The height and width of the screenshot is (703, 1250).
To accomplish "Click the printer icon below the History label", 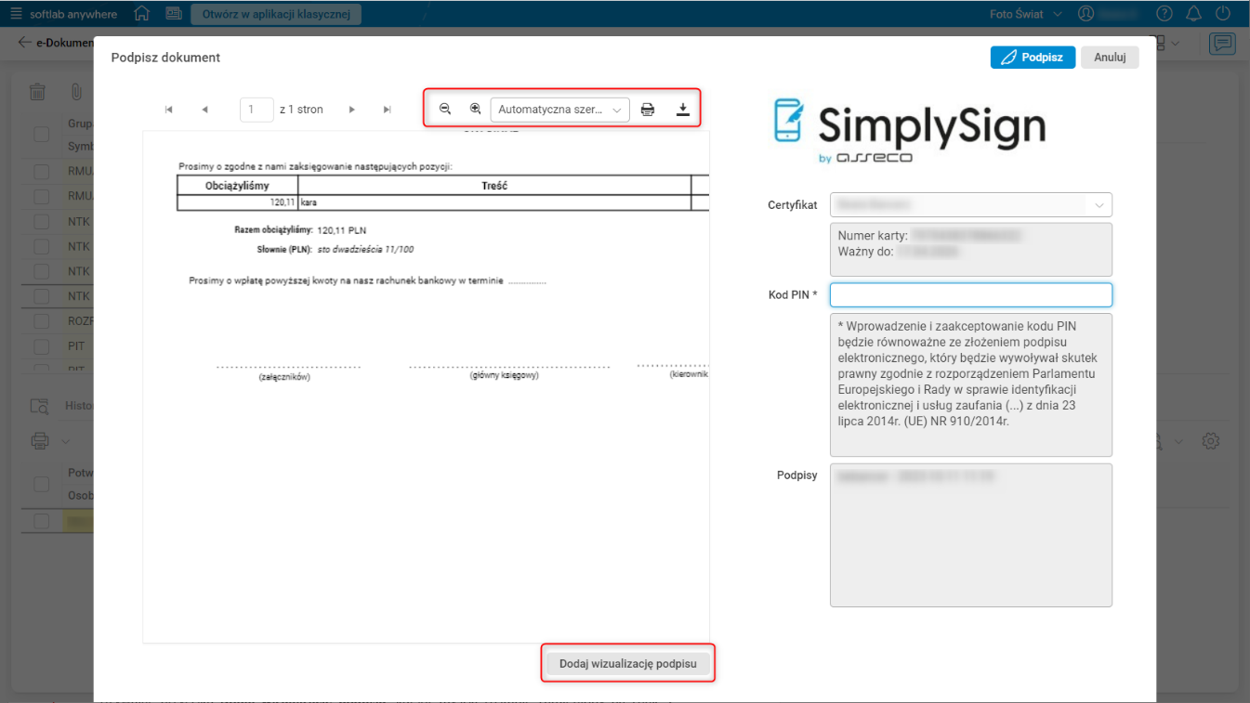I will coord(40,441).
